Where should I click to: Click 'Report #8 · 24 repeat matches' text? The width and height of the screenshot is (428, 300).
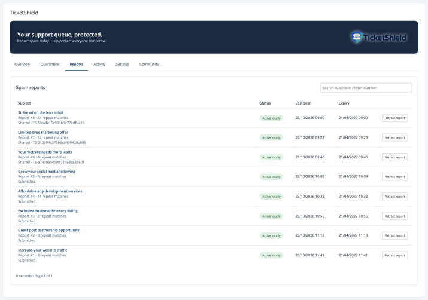pos(43,118)
